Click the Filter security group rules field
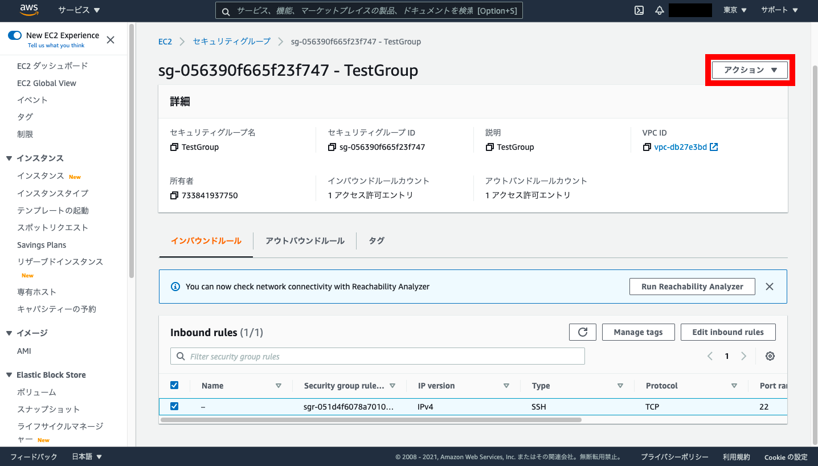This screenshot has height=466, width=818. point(378,357)
